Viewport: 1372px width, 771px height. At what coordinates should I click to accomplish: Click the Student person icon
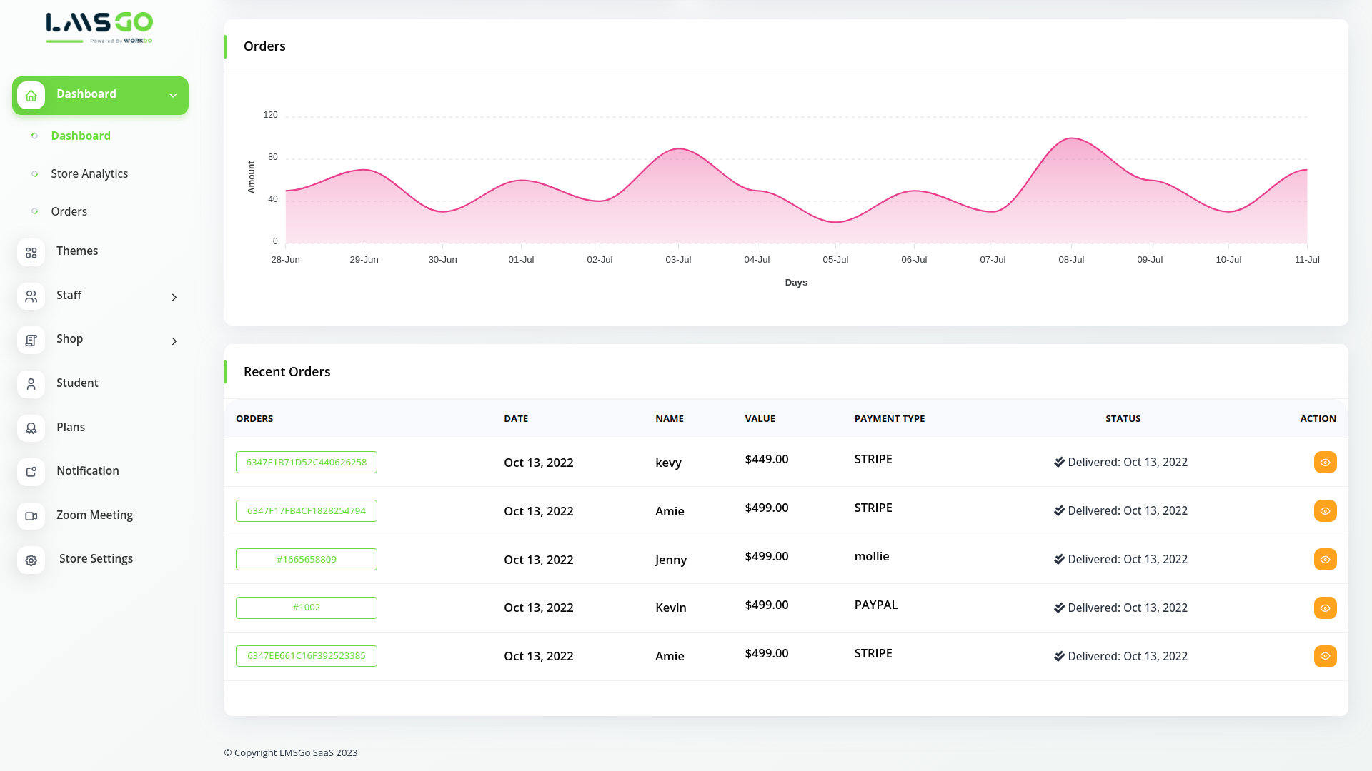pos(31,385)
